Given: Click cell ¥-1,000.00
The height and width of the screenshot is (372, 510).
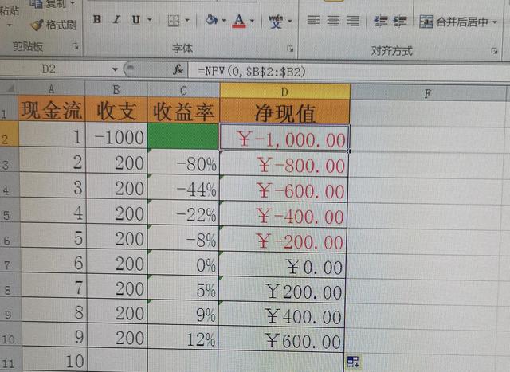Looking at the screenshot, I should pos(284,139).
